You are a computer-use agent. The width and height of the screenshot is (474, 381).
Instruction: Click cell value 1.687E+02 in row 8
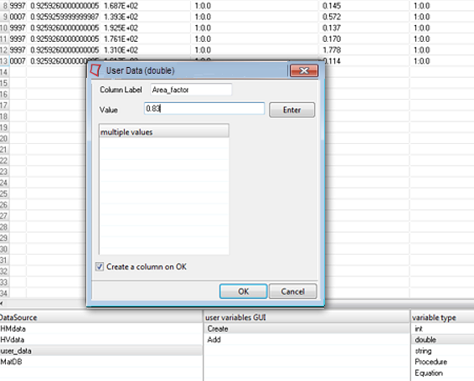pos(121,6)
